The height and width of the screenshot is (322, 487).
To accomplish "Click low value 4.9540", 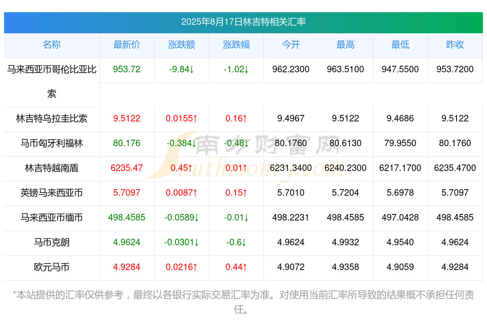I will (x=400, y=242).
